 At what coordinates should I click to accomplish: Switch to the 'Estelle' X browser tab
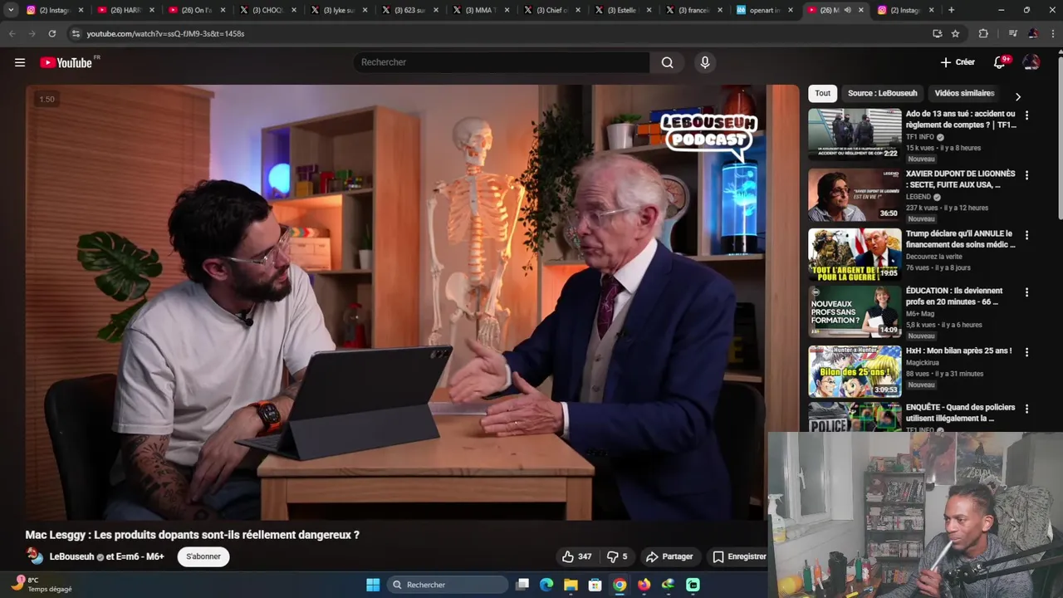tap(621, 10)
